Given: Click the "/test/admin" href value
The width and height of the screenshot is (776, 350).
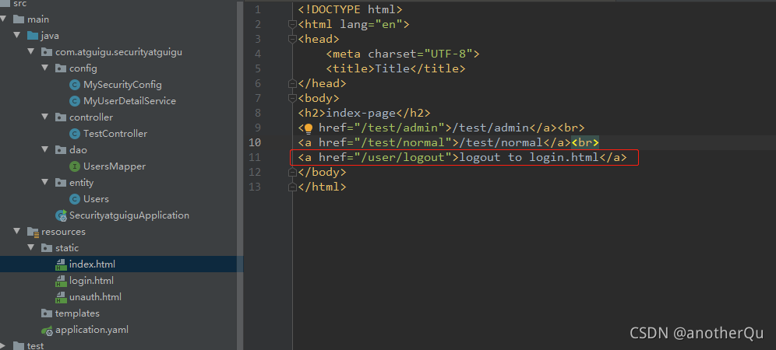Looking at the screenshot, I should (x=400, y=128).
